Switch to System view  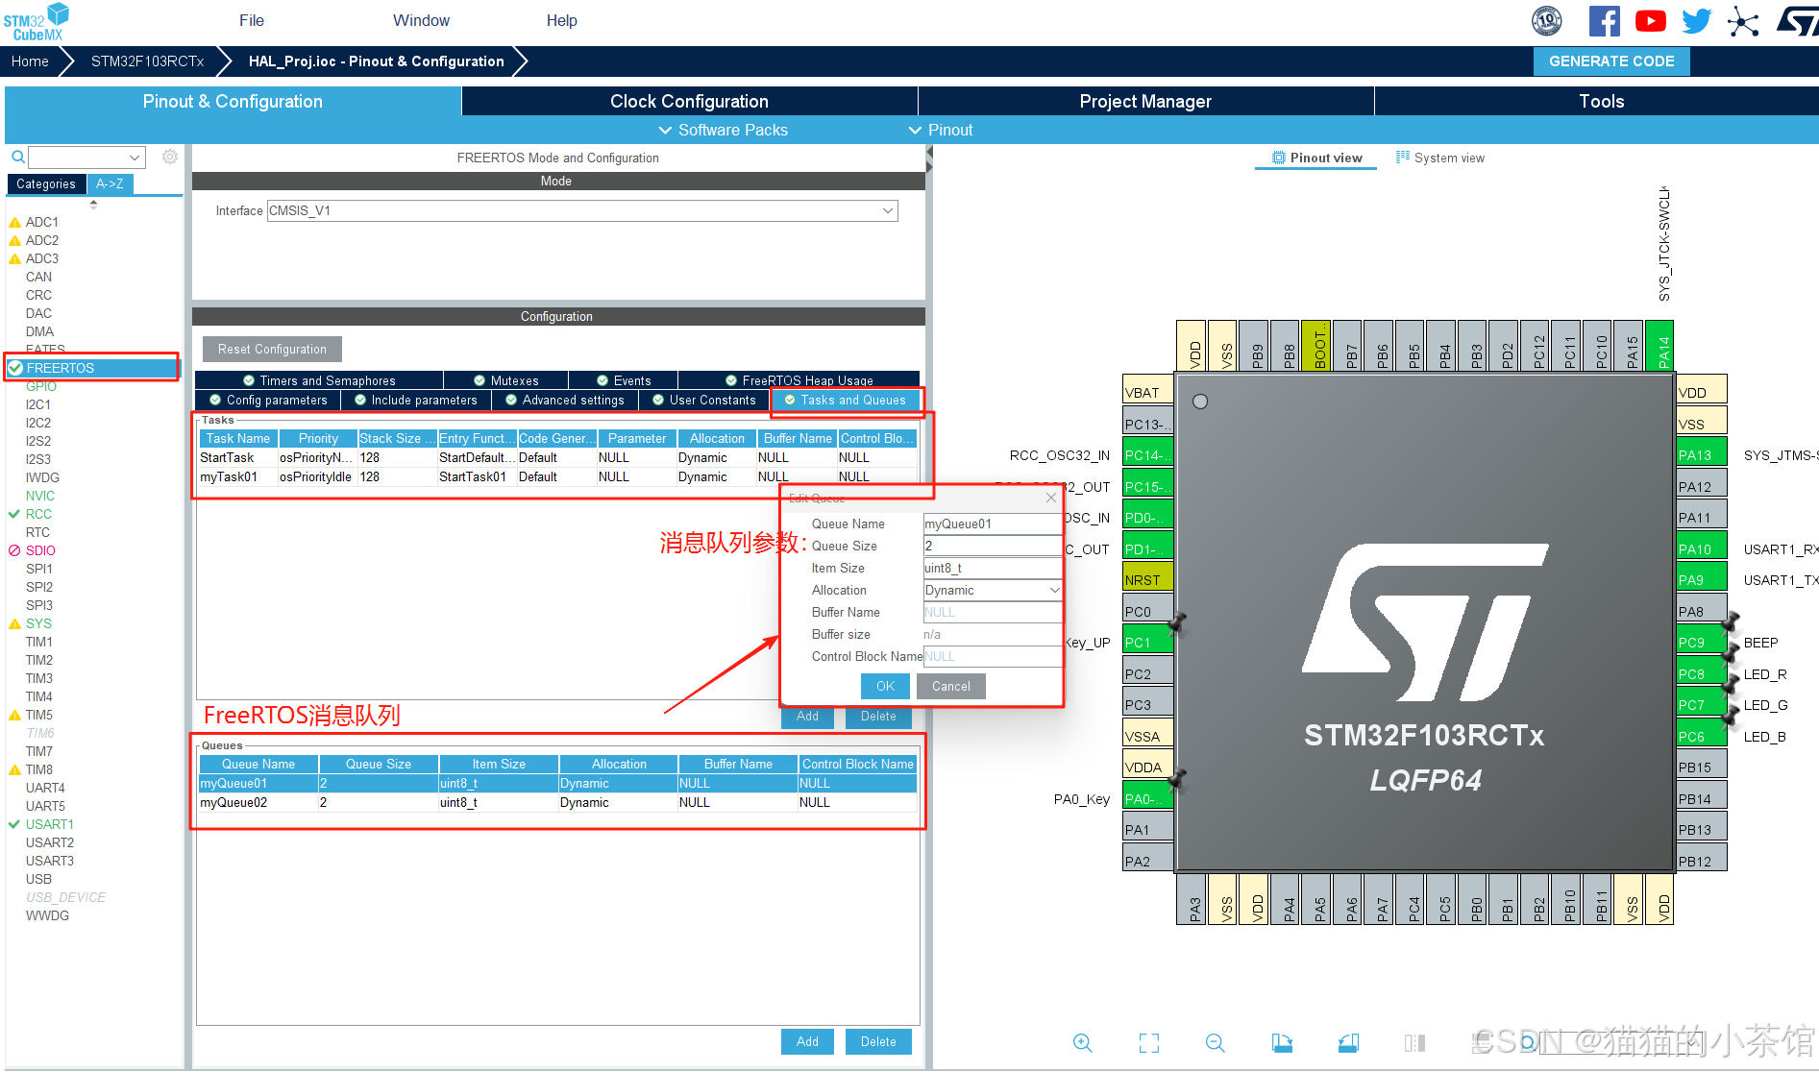click(x=1439, y=158)
